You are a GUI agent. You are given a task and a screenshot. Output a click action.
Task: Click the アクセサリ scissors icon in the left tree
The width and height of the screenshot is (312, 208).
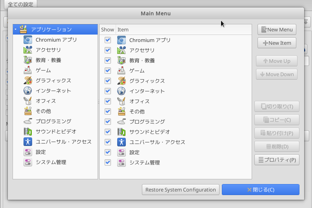pyautogui.click(x=28, y=50)
